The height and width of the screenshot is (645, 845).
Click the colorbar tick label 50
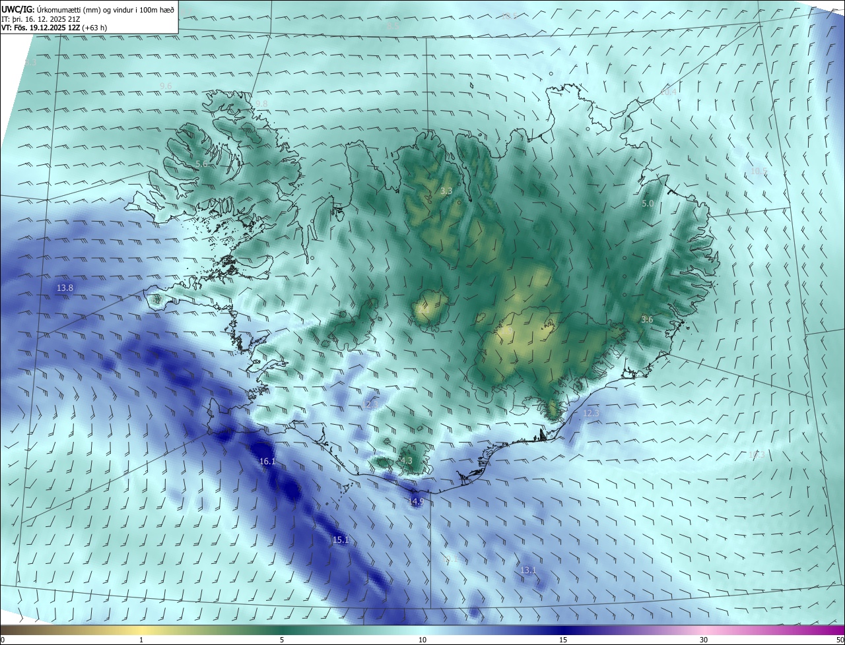coord(840,640)
